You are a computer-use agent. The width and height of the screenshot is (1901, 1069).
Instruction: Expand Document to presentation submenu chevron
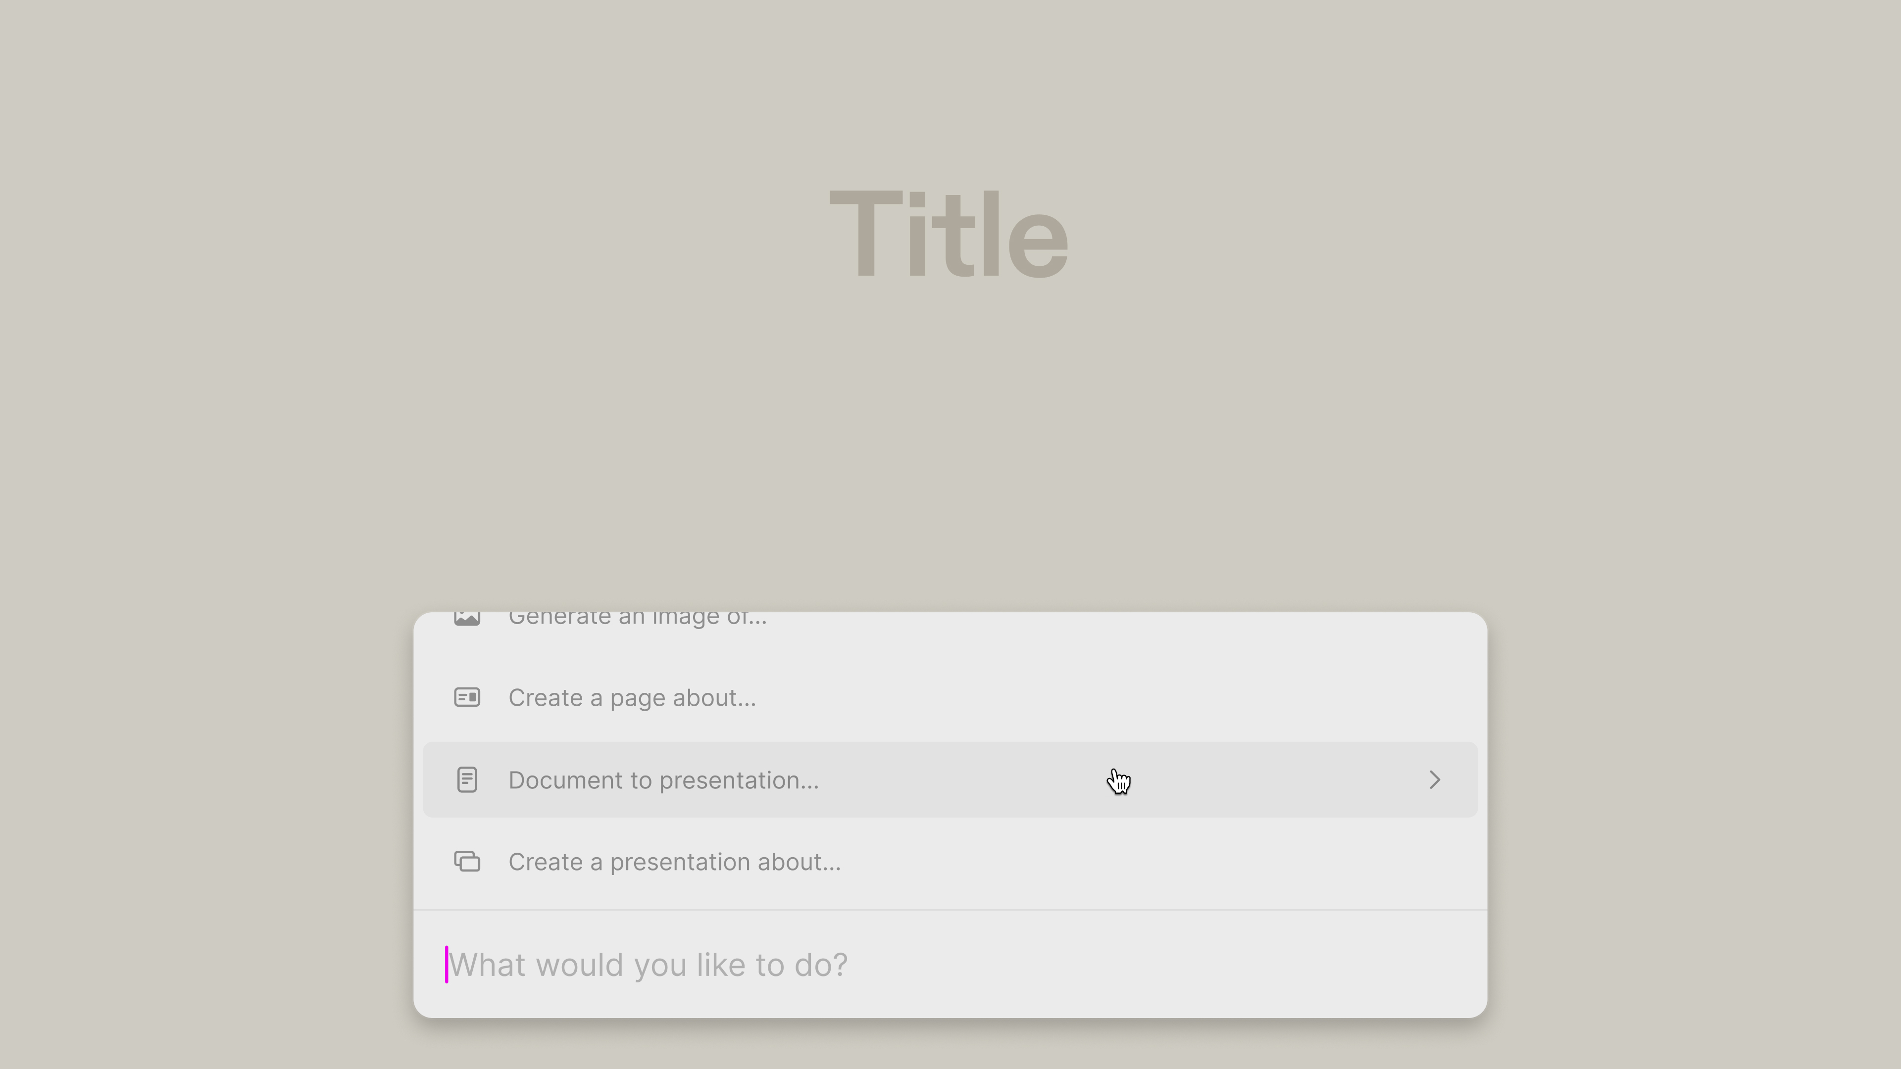pos(1434,780)
